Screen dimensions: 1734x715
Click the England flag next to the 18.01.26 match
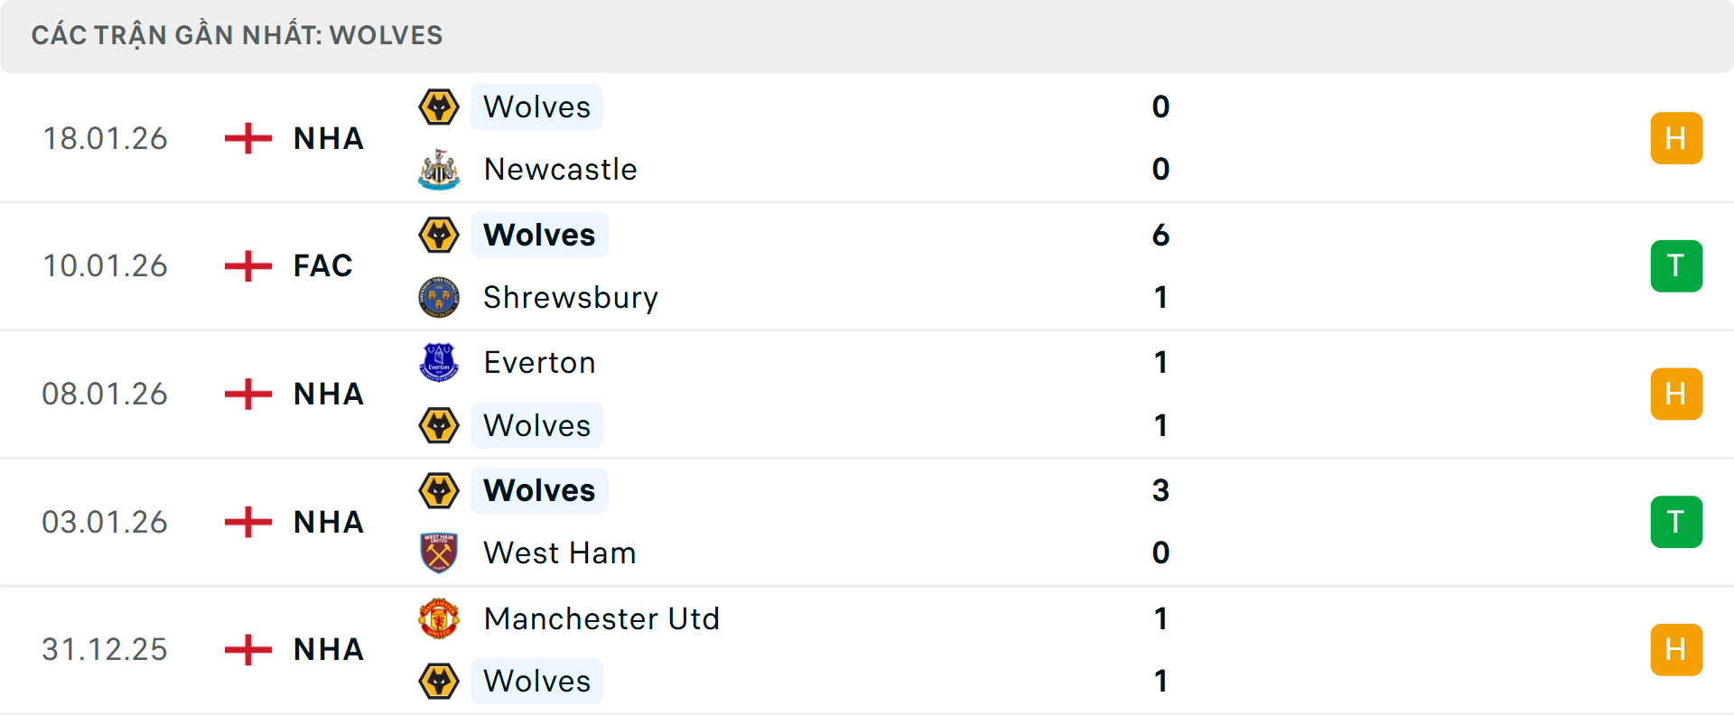pyautogui.click(x=247, y=138)
